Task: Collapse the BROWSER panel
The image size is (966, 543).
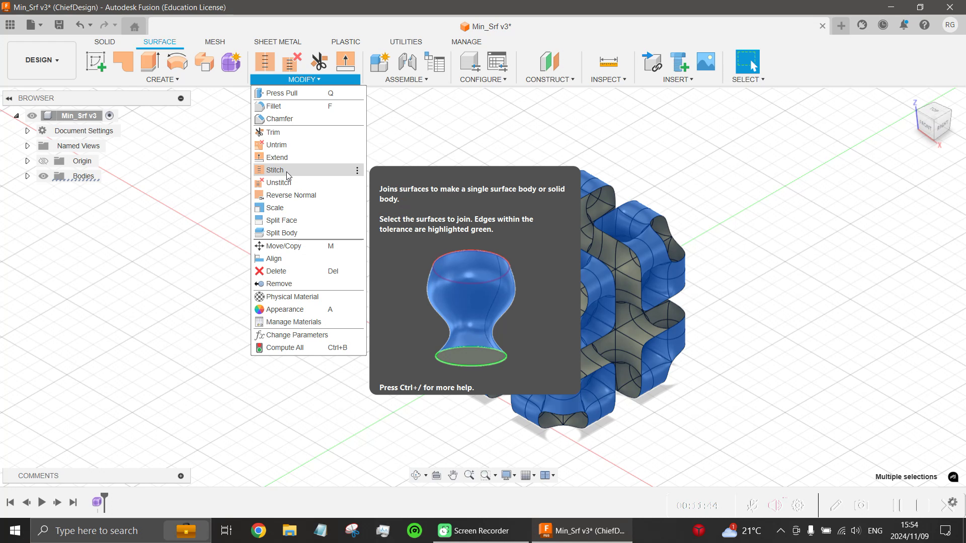Action: [9, 98]
